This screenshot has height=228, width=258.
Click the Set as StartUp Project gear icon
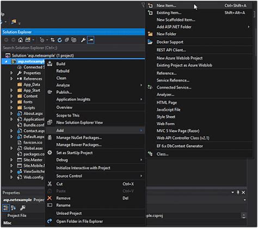(x=50, y=153)
